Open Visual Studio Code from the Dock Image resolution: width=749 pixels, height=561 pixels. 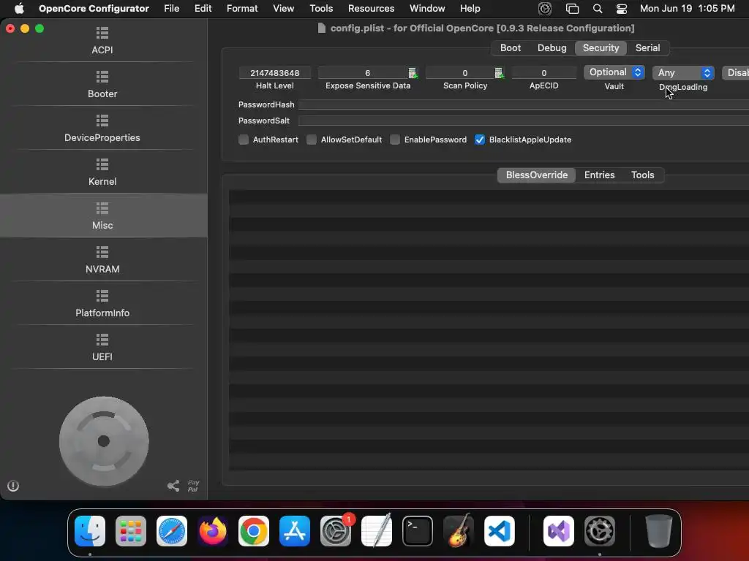point(499,531)
